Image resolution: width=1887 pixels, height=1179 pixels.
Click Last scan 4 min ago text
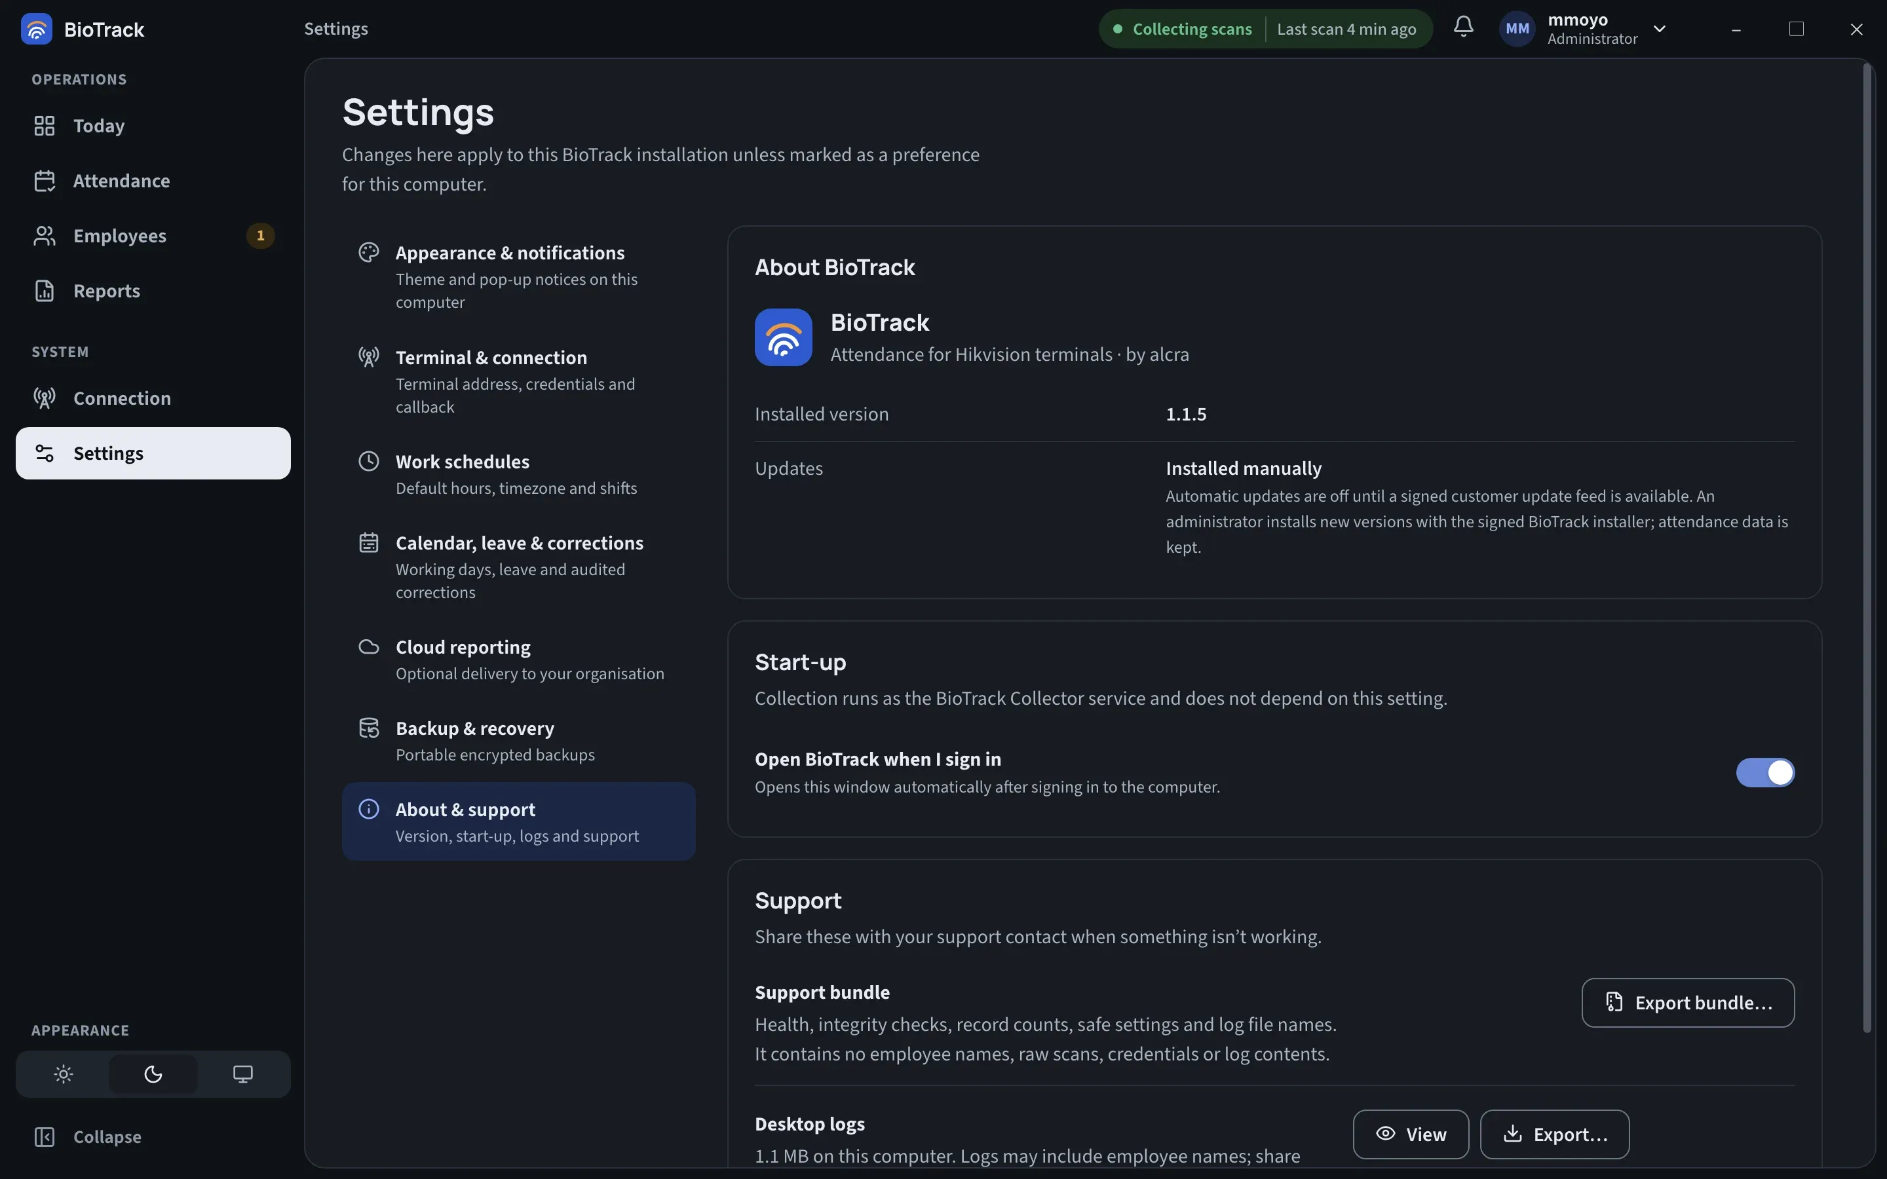(x=1346, y=29)
